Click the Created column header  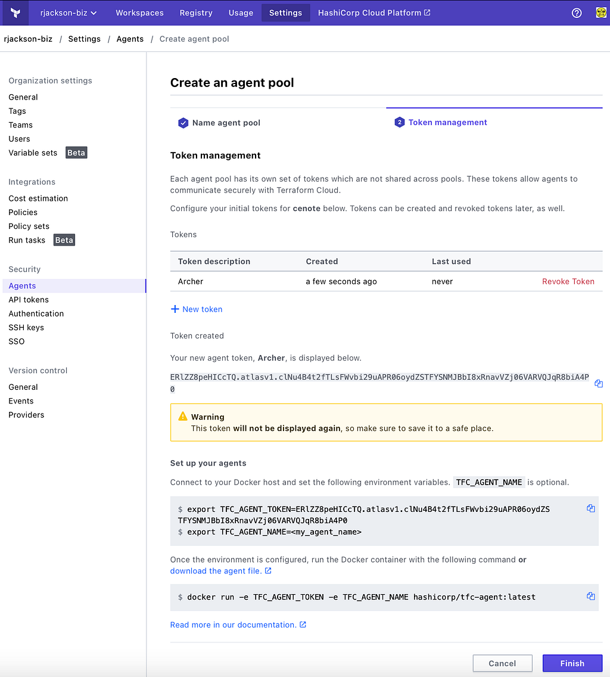322,261
